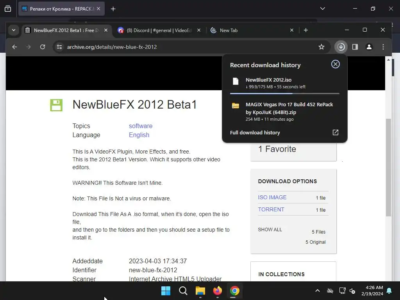Click OneDrive cloud tray icon
This screenshot has width=400, height=300.
[330, 291]
